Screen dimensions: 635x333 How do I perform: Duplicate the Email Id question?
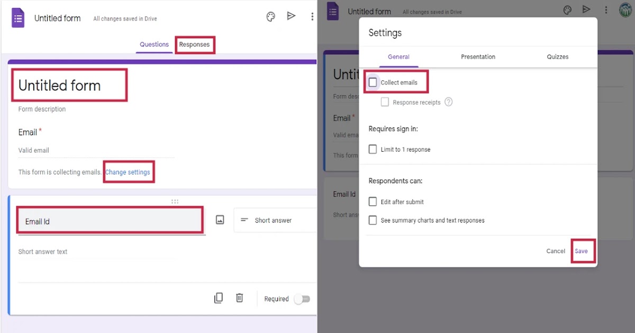(x=219, y=298)
